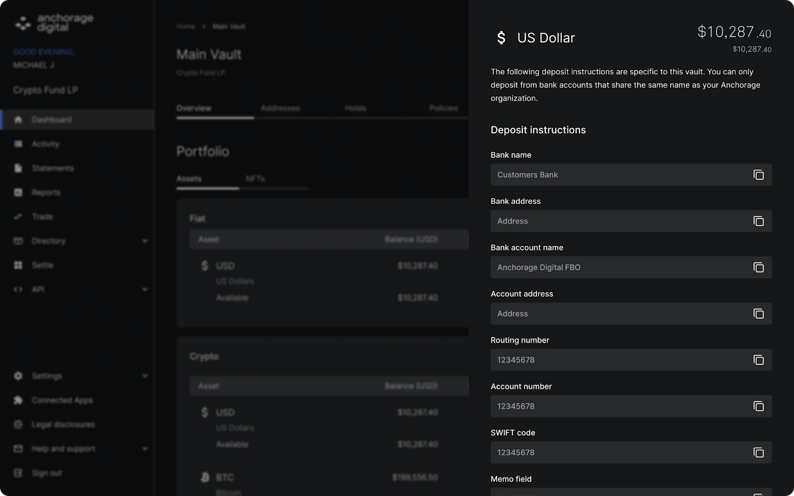
Task: Click the Account number field
Action: (x=631, y=406)
